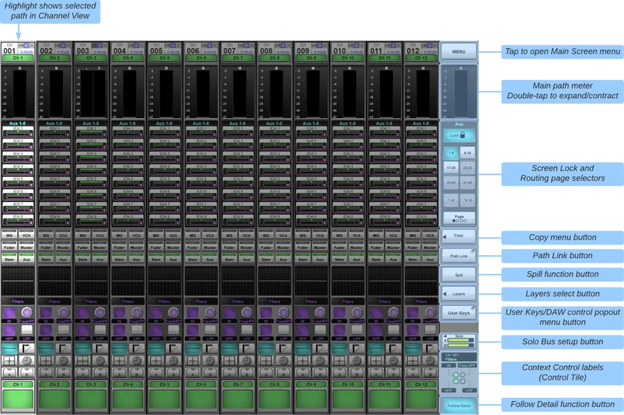
Task: Tap the green crosshair pan icon on channel 3
Action: pos(83,360)
